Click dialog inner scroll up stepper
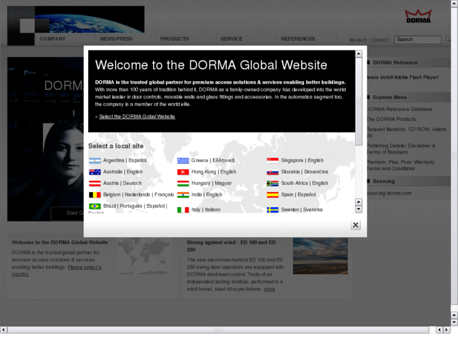 tap(358, 202)
